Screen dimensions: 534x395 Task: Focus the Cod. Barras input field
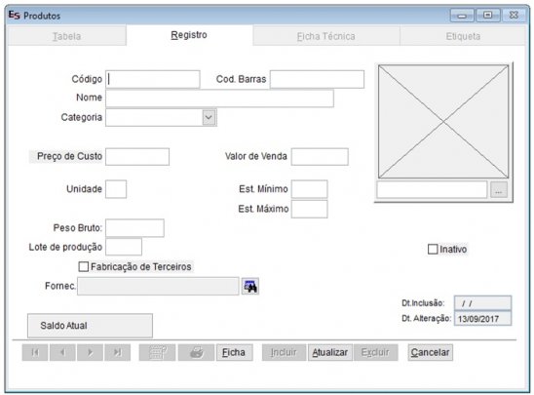point(317,79)
